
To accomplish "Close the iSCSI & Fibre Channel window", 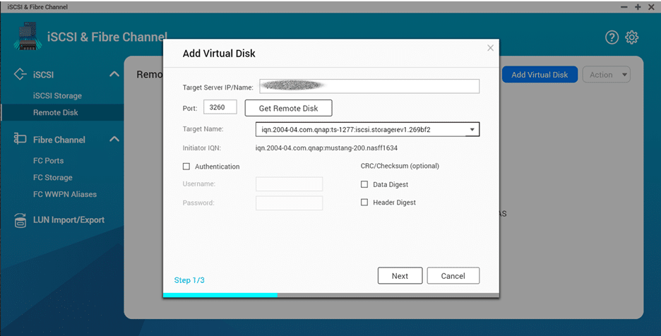I will (651, 7).
